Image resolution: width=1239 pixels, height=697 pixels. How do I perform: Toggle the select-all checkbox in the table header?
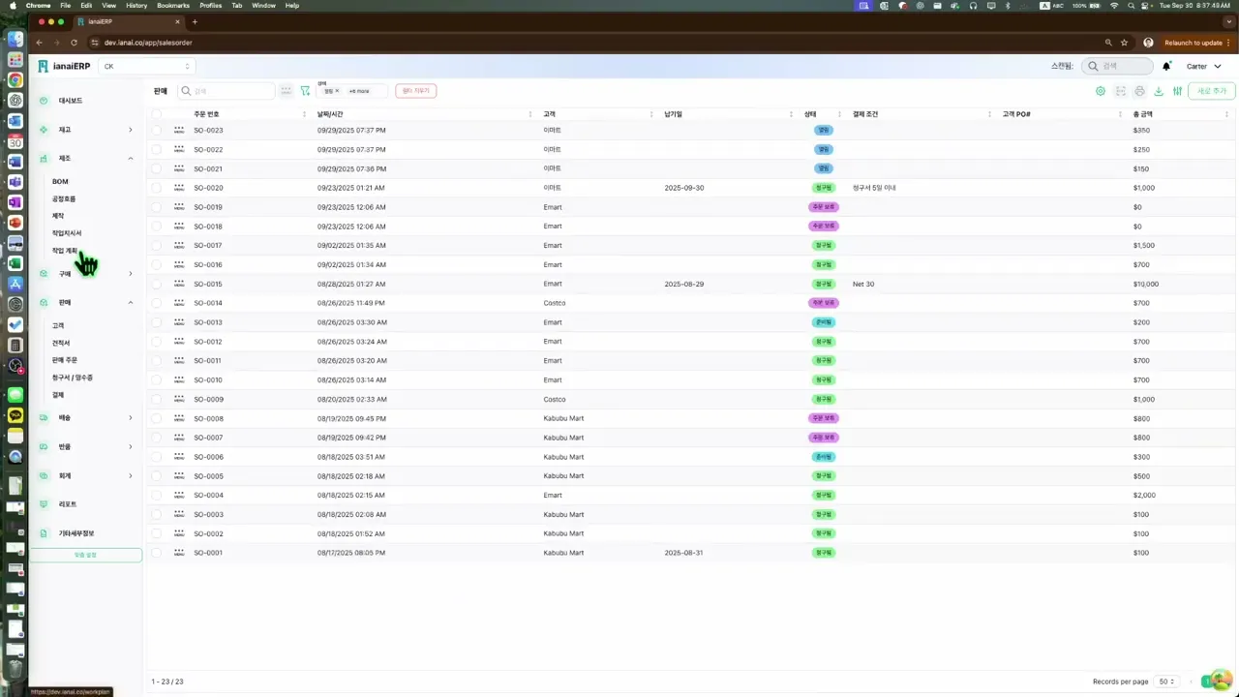(157, 114)
